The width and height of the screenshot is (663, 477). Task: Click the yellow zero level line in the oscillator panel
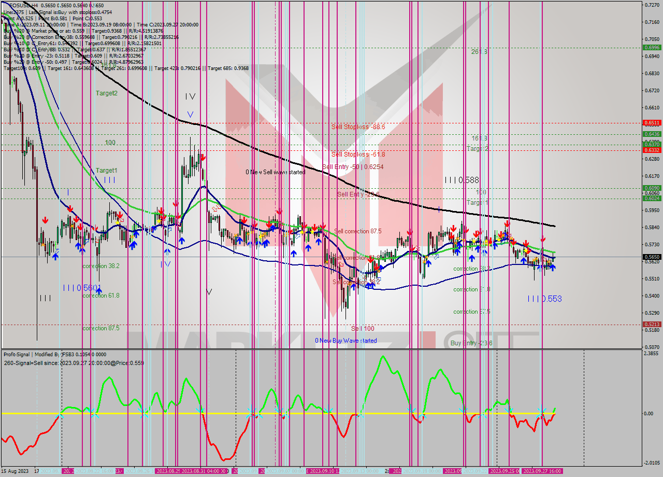207,414
